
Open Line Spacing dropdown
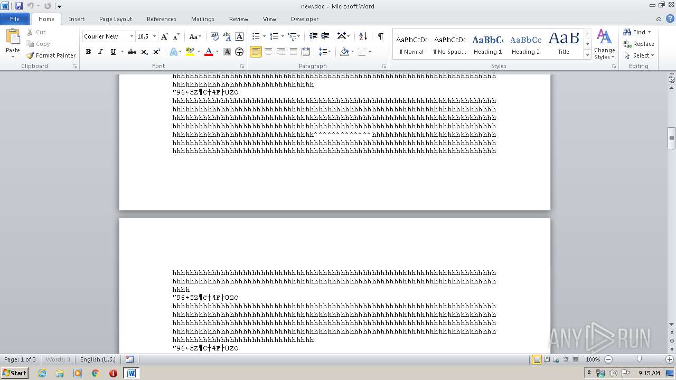click(x=325, y=52)
